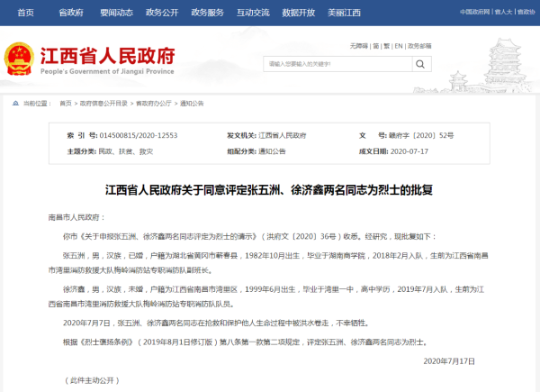540x392 pixels.
Task: Open 数据开放 navigation item
Action: click(x=297, y=12)
